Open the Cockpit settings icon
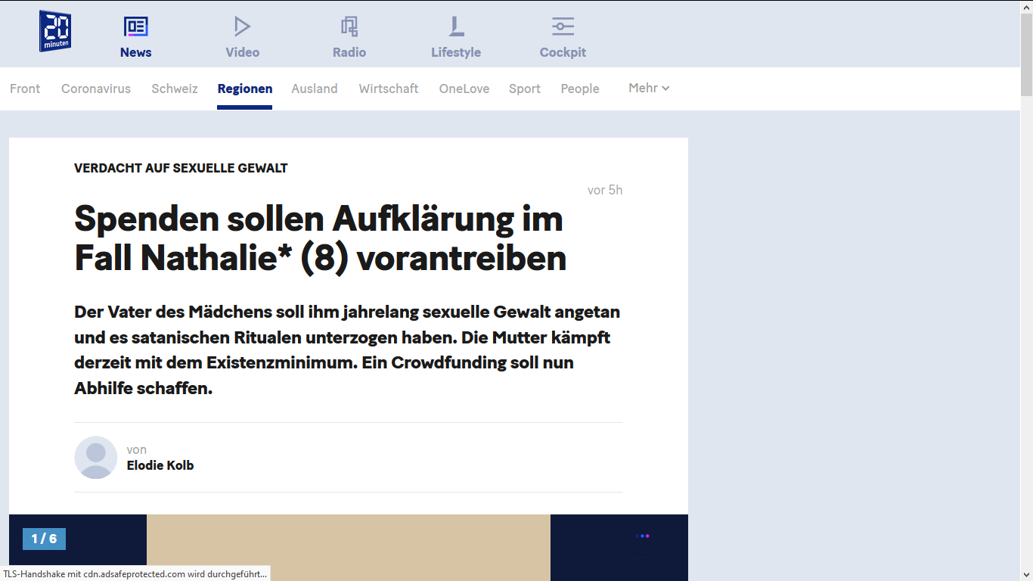The width and height of the screenshot is (1033, 581). pos(563,27)
